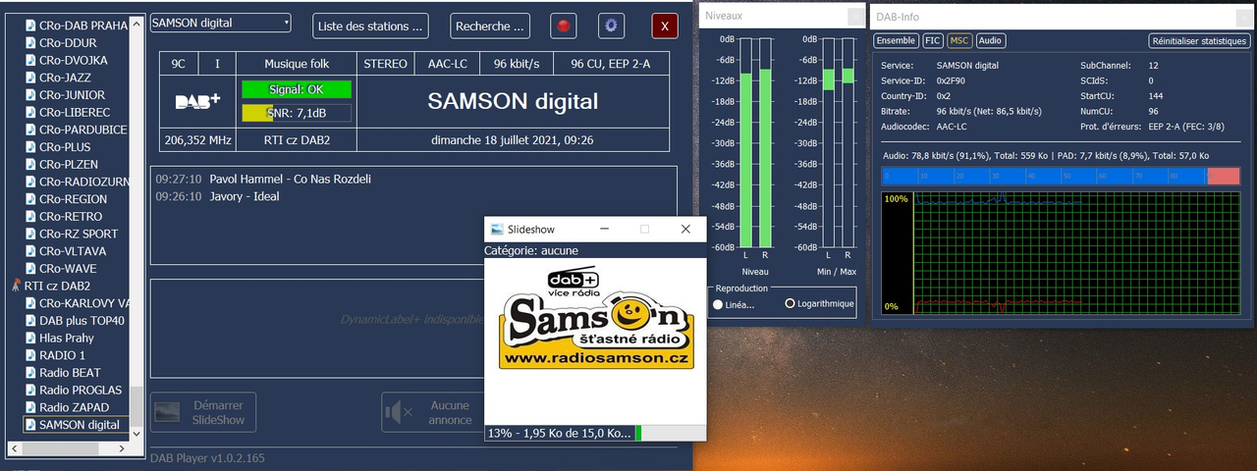Click the Recherche ... button
This screenshot has width=1257, height=471.
[490, 26]
